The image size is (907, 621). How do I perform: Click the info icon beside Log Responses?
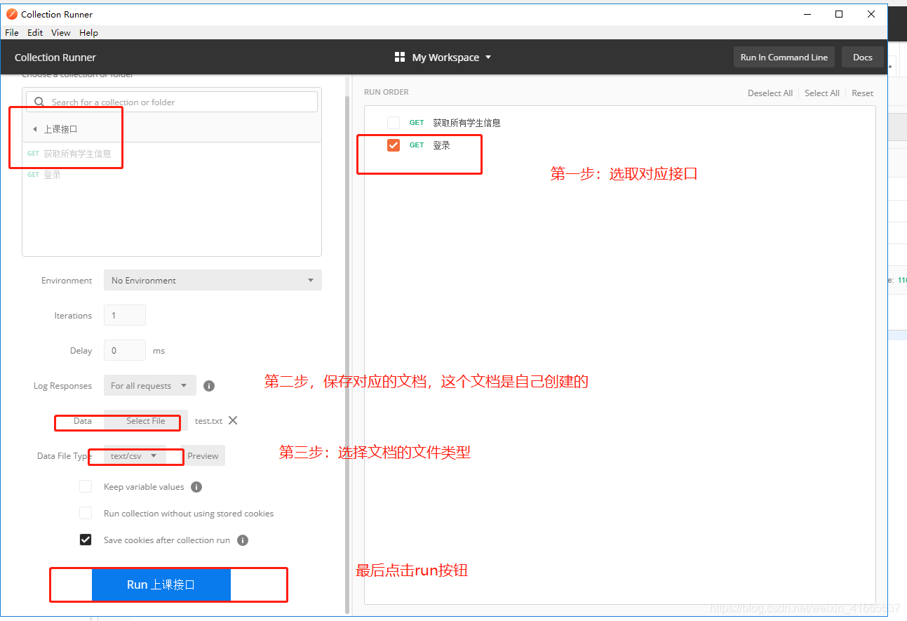pos(209,386)
